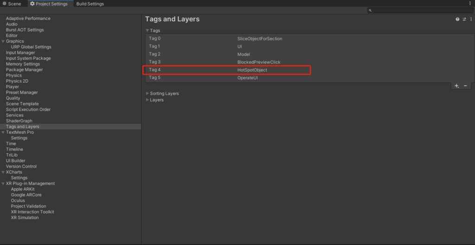The image size is (475, 245).
Task: Open the window's top-right kebab menu
Action: click(x=470, y=4)
